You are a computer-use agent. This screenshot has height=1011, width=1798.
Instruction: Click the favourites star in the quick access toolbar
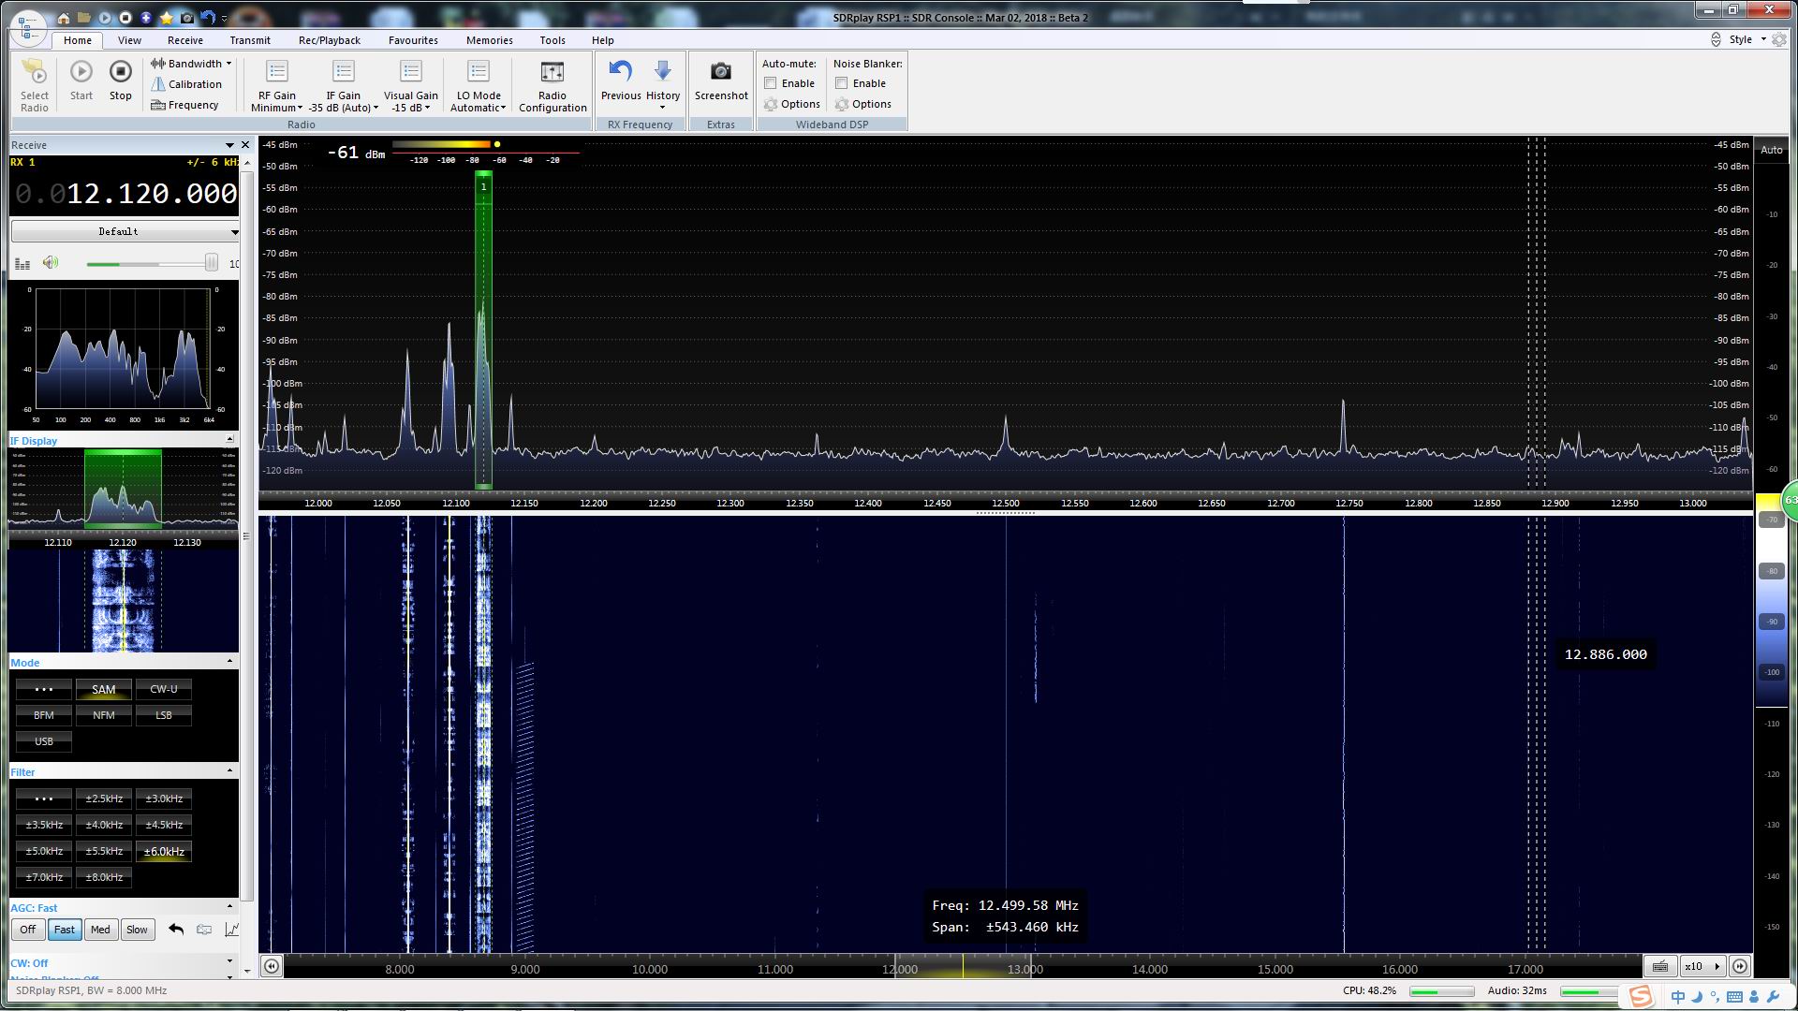[x=165, y=17]
